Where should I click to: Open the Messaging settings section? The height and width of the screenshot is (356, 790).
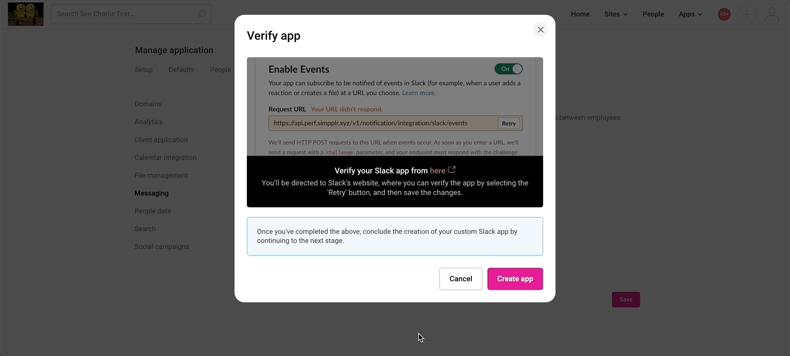[x=151, y=193]
